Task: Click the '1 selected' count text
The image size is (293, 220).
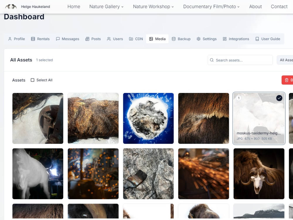Action: point(45,60)
